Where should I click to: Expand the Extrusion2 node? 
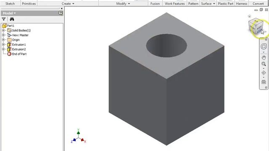[3, 49]
